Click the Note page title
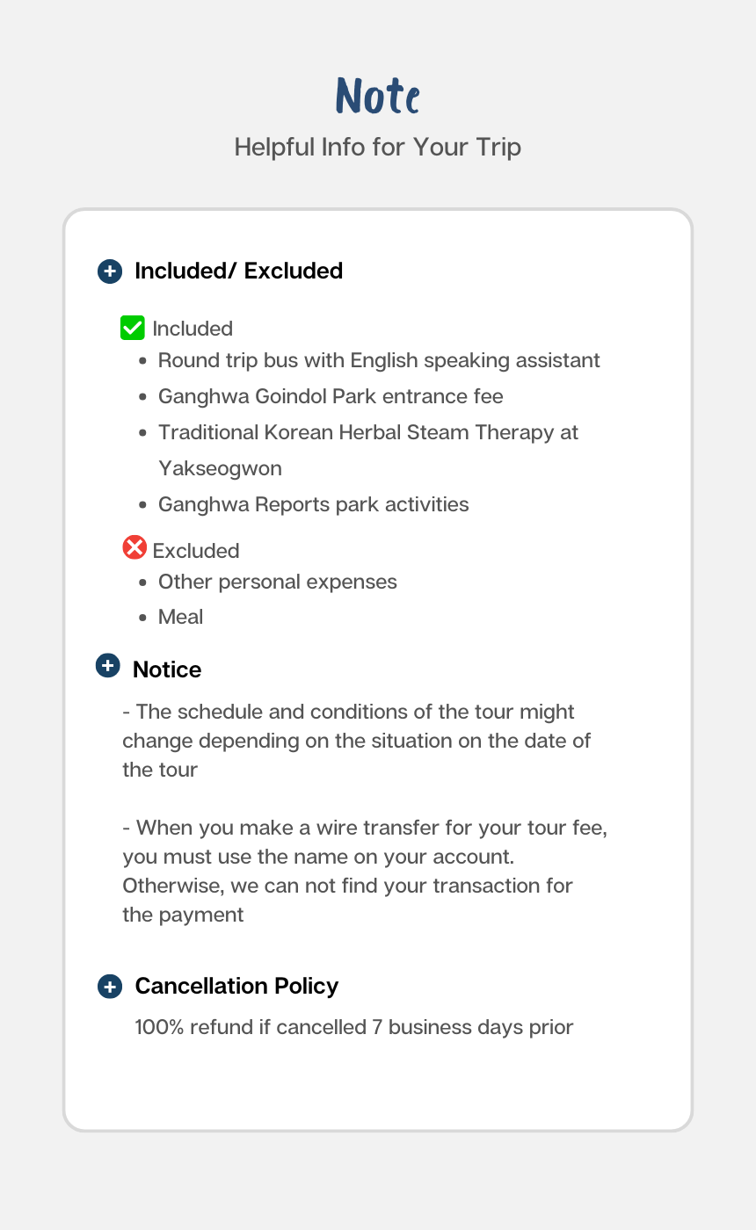 [x=378, y=96]
